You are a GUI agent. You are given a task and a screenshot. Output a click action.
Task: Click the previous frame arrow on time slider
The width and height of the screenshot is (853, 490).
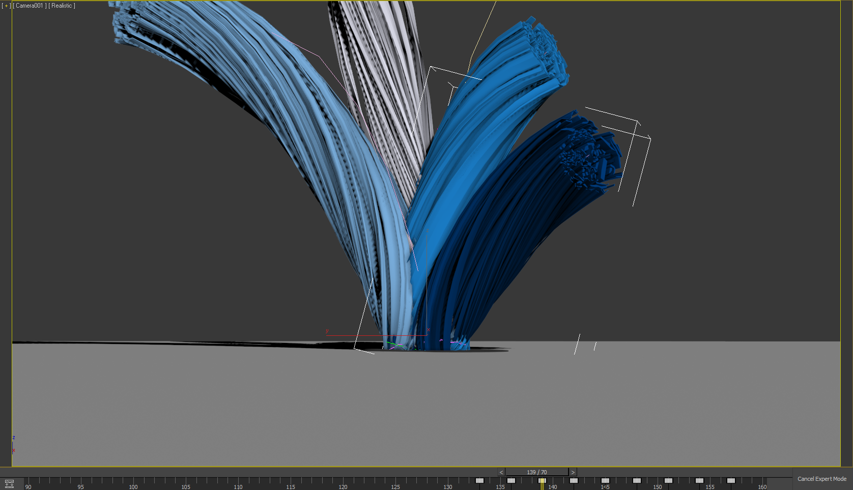click(x=501, y=472)
